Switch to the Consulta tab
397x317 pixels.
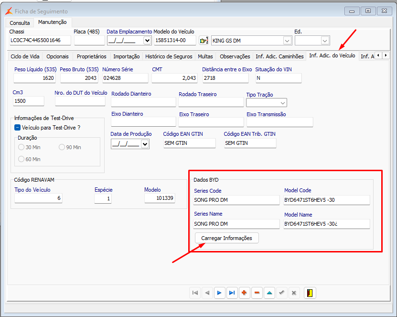[20, 22]
